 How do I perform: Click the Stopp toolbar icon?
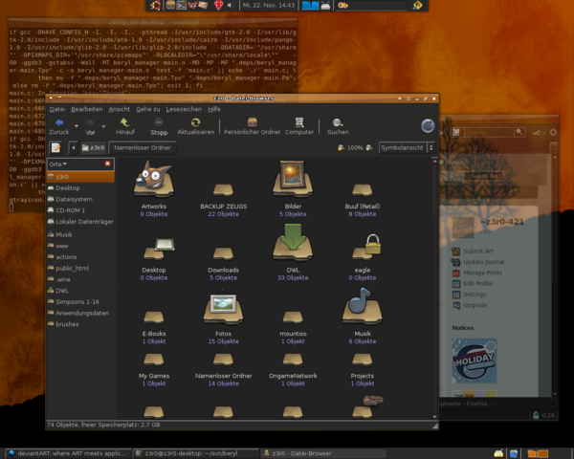click(159, 126)
